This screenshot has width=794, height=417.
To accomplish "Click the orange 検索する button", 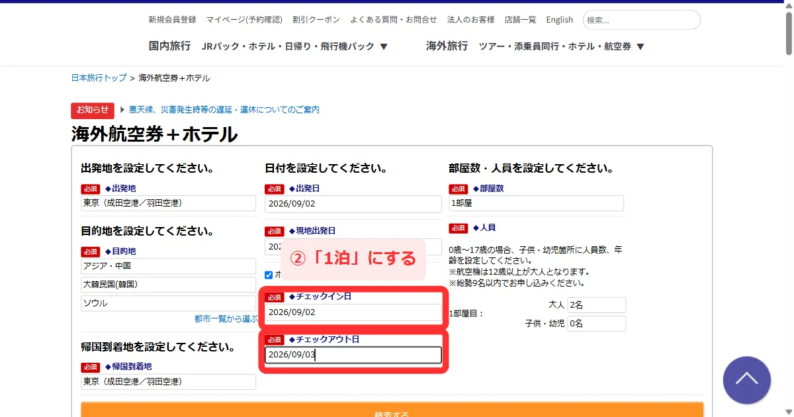I will click(x=392, y=410).
